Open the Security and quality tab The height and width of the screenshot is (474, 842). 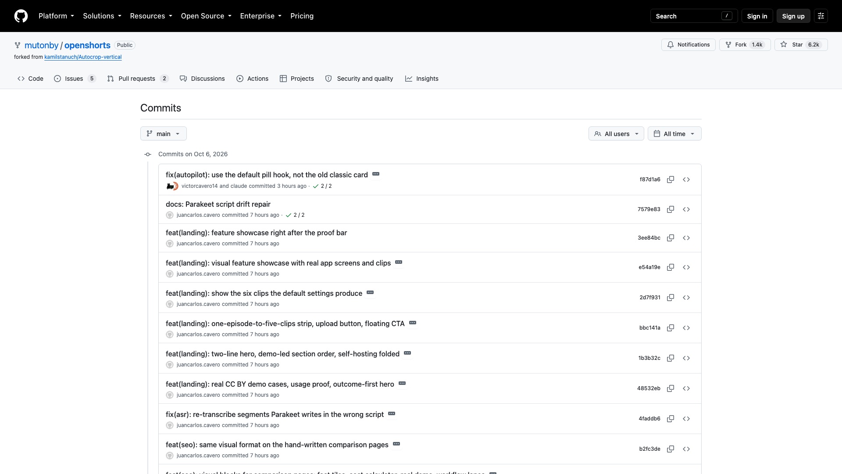click(359, 79)
